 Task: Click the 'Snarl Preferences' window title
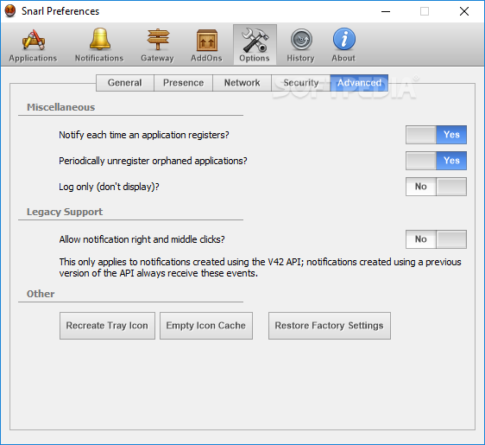click(x=60, y=11)
